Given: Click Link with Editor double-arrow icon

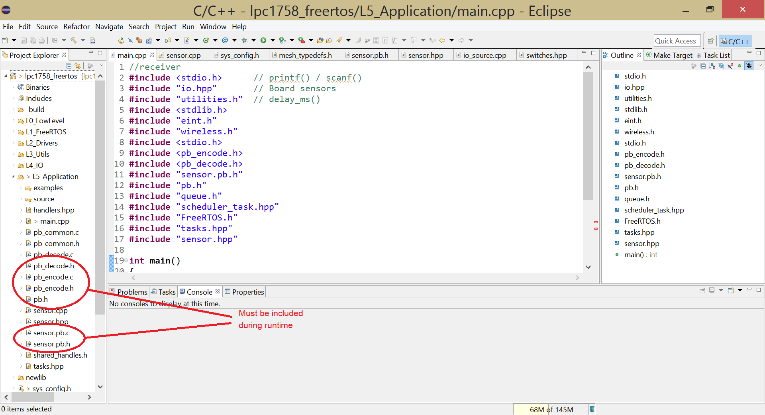Looking at the screenshot, I should 78,66.
